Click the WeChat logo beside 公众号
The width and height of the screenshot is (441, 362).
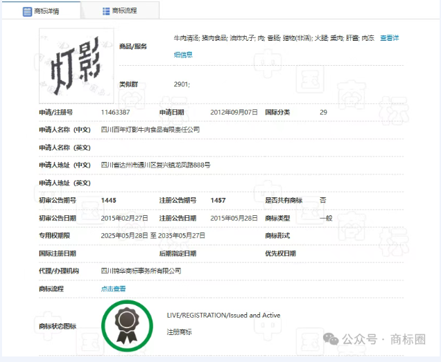point(334,339)
